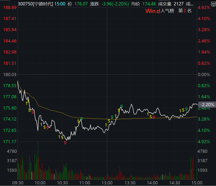Click the tallest green volume bar near 10:00
This screenshot has height=186, width=216.
[x=38, y=160]
